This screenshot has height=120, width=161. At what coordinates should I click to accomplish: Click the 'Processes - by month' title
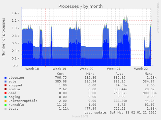[x=80, y=6]
